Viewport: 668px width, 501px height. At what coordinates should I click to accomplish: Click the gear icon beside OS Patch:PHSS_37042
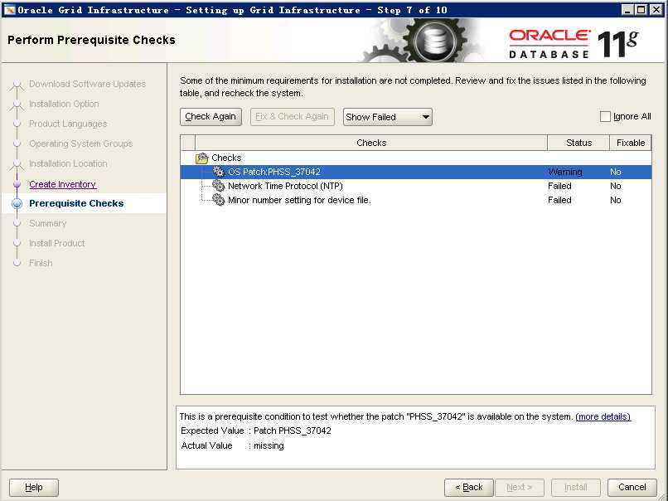click(x=219, y=172)
